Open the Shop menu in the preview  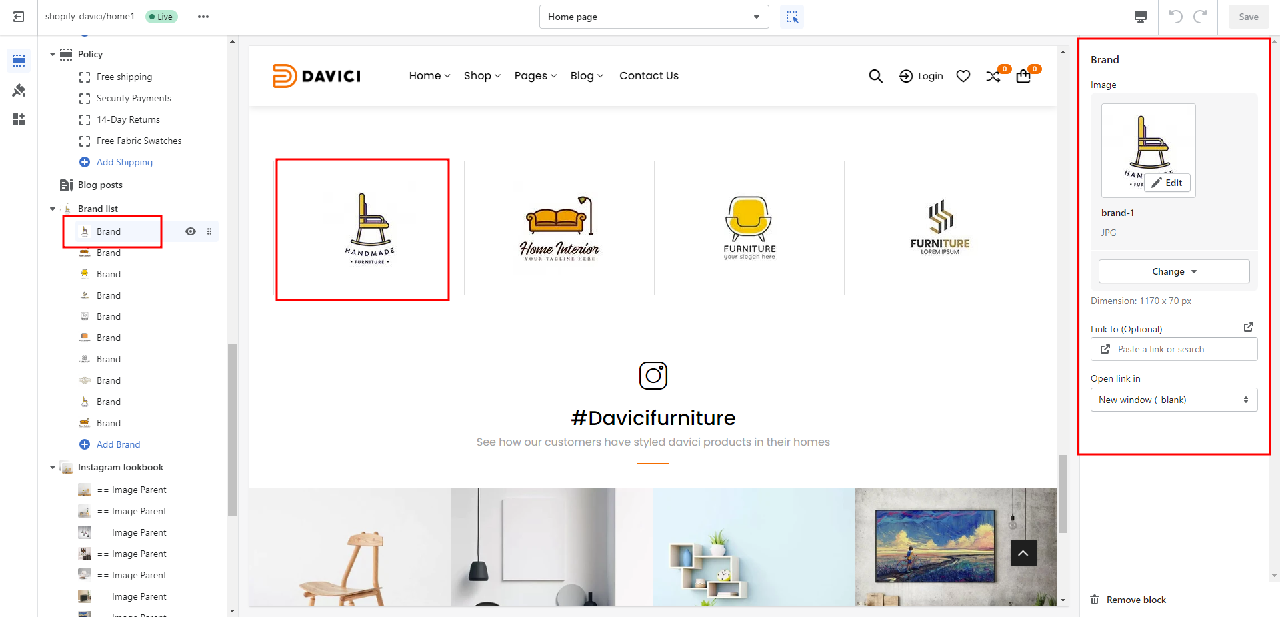tap(481, 76)
